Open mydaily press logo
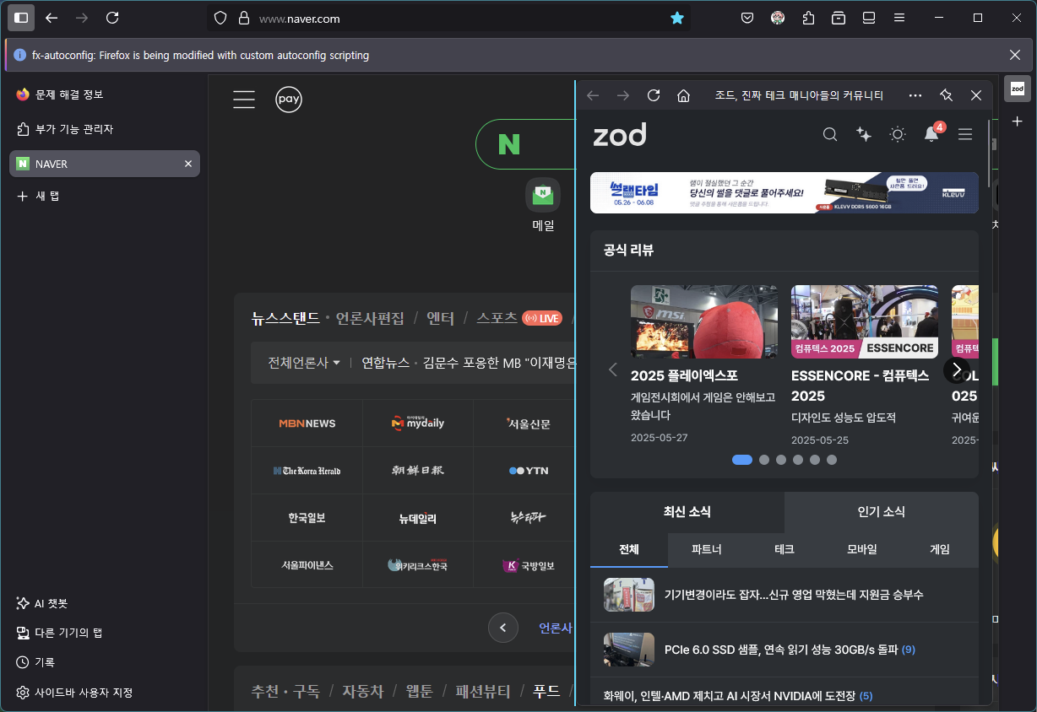This screenshot has height=712, width=1037. 418,423
